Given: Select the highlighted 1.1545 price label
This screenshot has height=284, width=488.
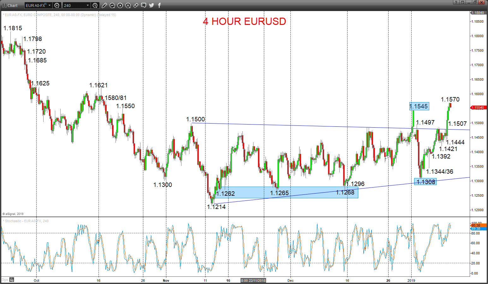Looking at the screenshot, I should pos(419,106).
